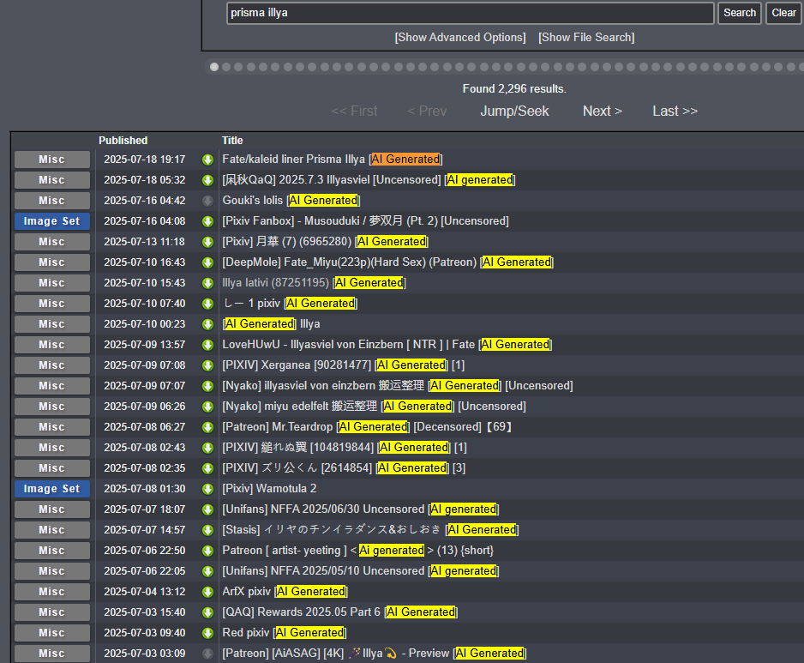This screenshot has height=663, width=804.
Task: Click the Misc badge dated 2025-07-18 19:17
Action: [x=51, y=160]
